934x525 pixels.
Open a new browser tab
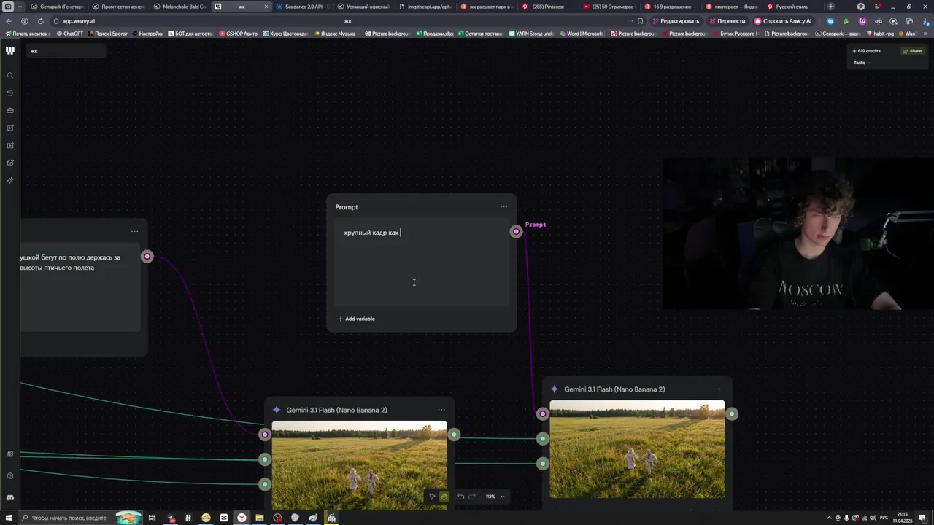pyautogui.click(x=830, y=7)
